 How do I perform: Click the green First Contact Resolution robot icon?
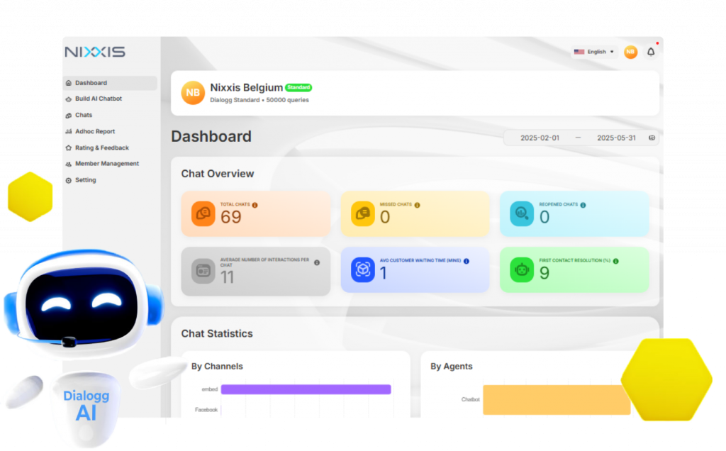coord(522,270)
